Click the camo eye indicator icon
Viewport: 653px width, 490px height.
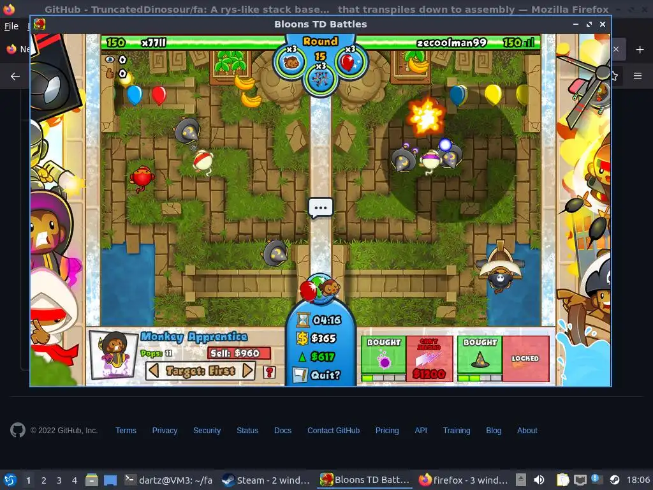110,59
